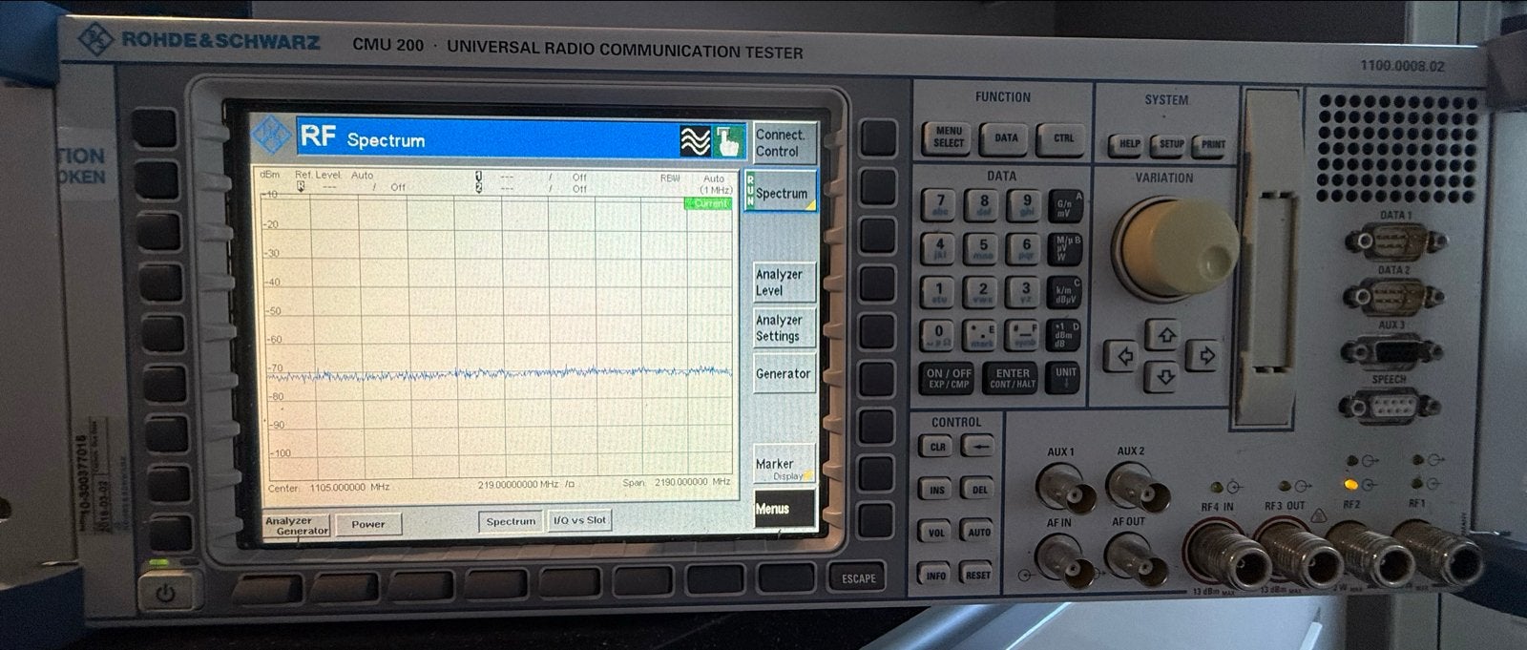The height and width of the screenshot is (650, 1527).
Task: Hit the INS control key
Action: (937, 490)
